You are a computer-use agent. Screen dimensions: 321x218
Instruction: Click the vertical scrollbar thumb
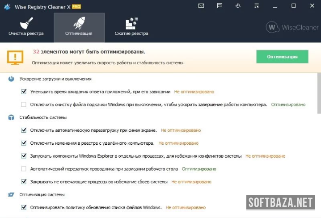click(x=318, y=94)
